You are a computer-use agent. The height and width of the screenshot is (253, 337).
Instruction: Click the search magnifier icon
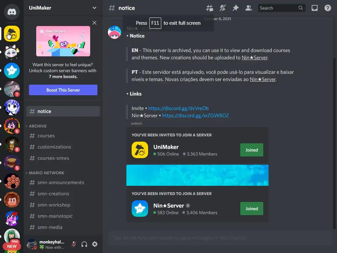(x=301, y=8)
